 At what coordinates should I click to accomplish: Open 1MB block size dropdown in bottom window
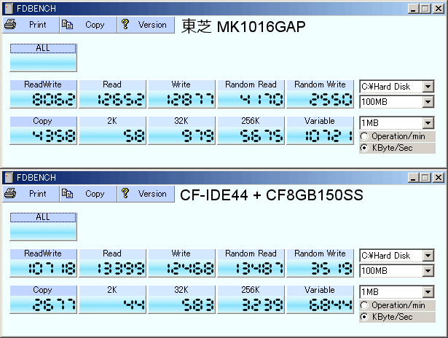428,292
